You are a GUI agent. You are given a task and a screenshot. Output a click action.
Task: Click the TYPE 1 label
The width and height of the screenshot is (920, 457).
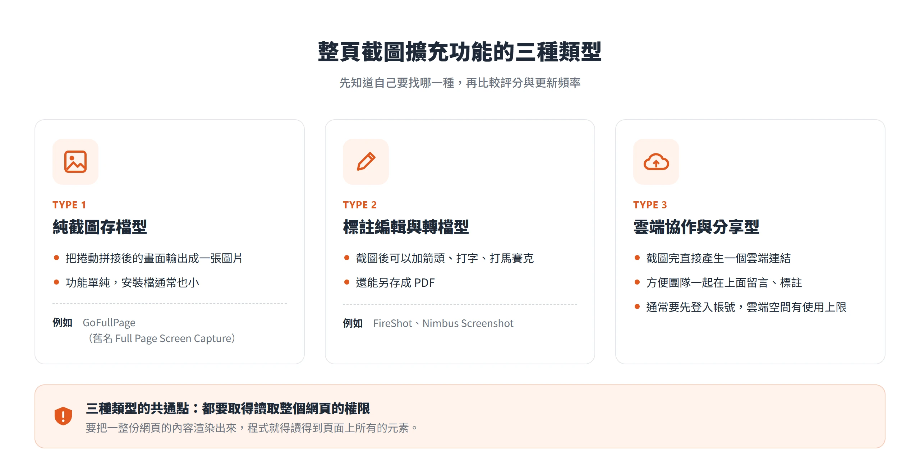[x=69, y=205]
